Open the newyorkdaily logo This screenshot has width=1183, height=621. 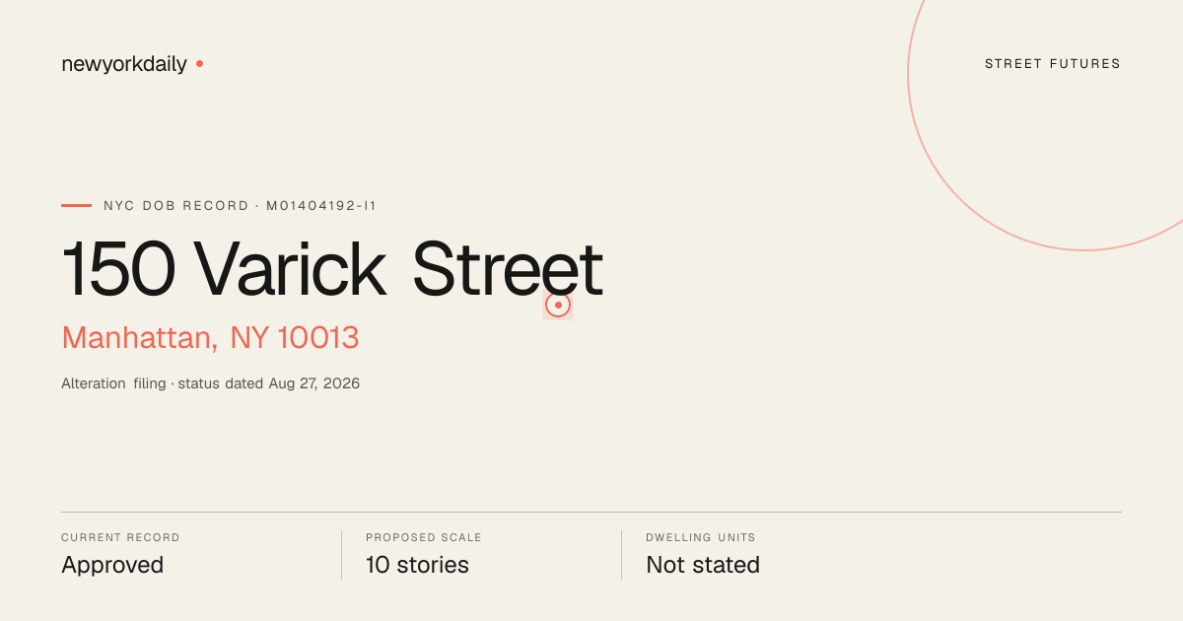click(x=124, y=64)
